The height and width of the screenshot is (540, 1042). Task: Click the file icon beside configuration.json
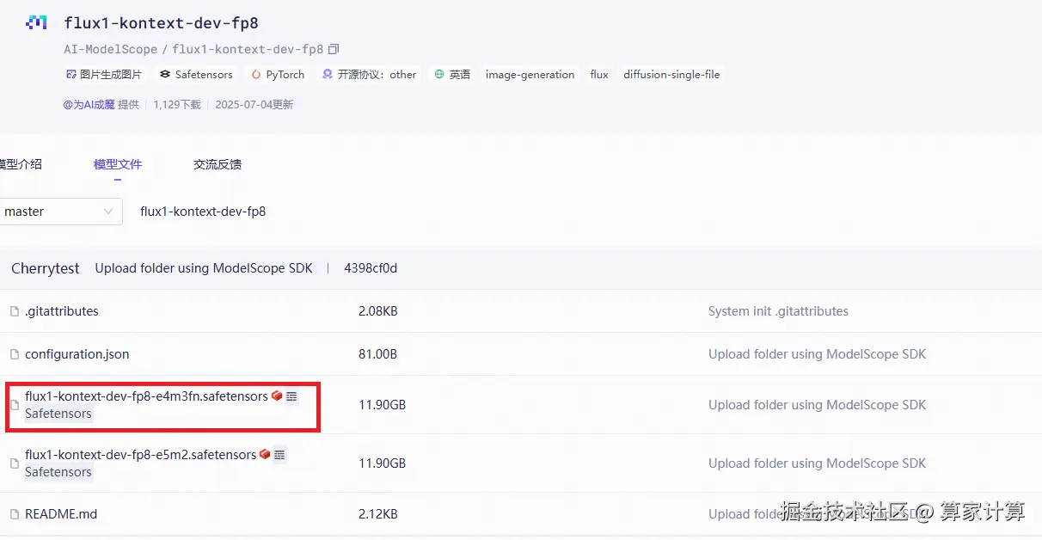15,354
